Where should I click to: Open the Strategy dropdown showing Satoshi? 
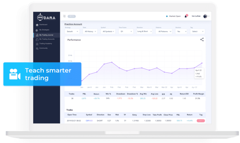pyautogui.click(x=72, y=31)
